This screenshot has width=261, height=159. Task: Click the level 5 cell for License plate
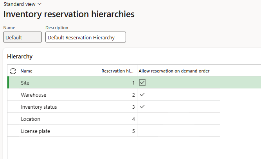118,131
